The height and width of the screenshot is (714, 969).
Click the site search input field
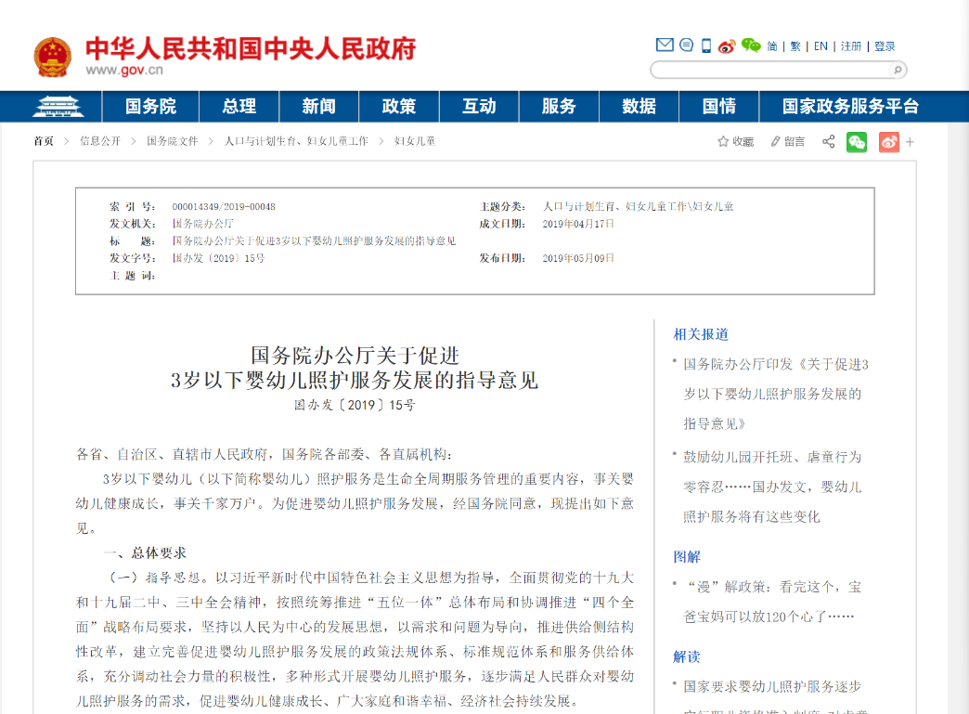pyautogui.click(x=771, y=70)
